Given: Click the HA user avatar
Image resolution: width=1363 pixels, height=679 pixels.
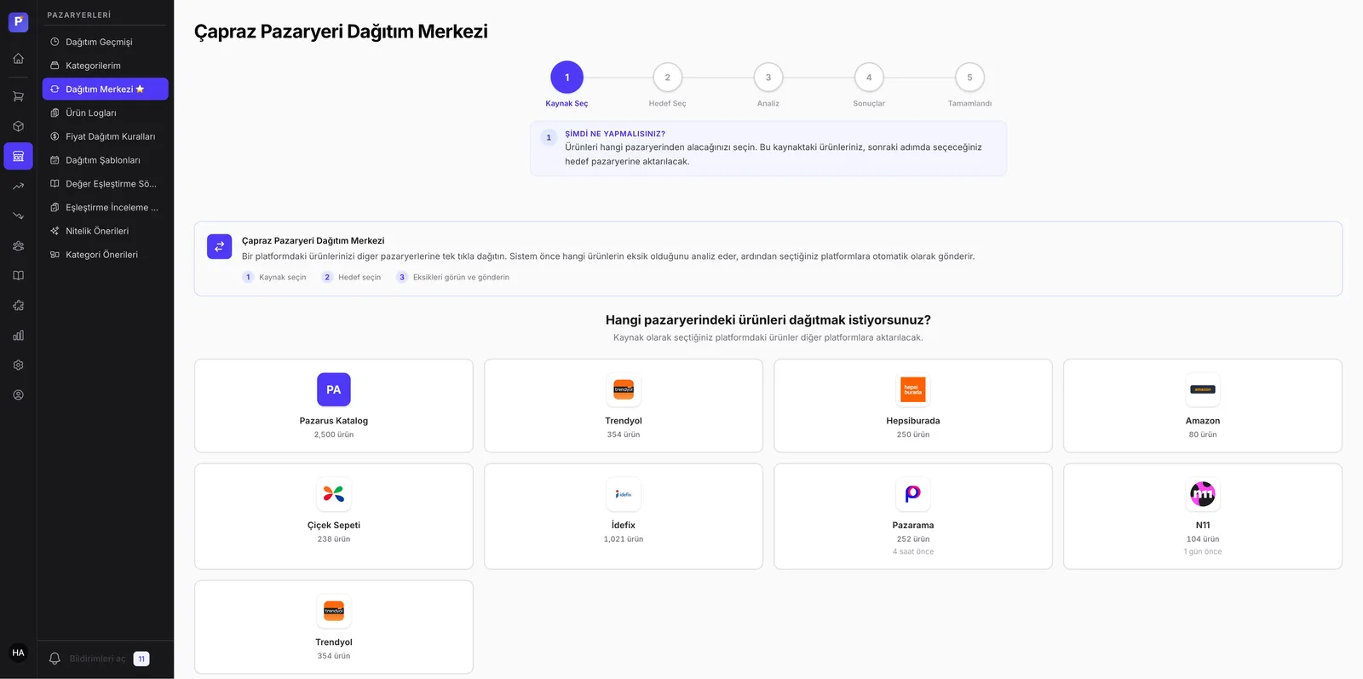Looking at the screenshot, I should pos(18,653).
